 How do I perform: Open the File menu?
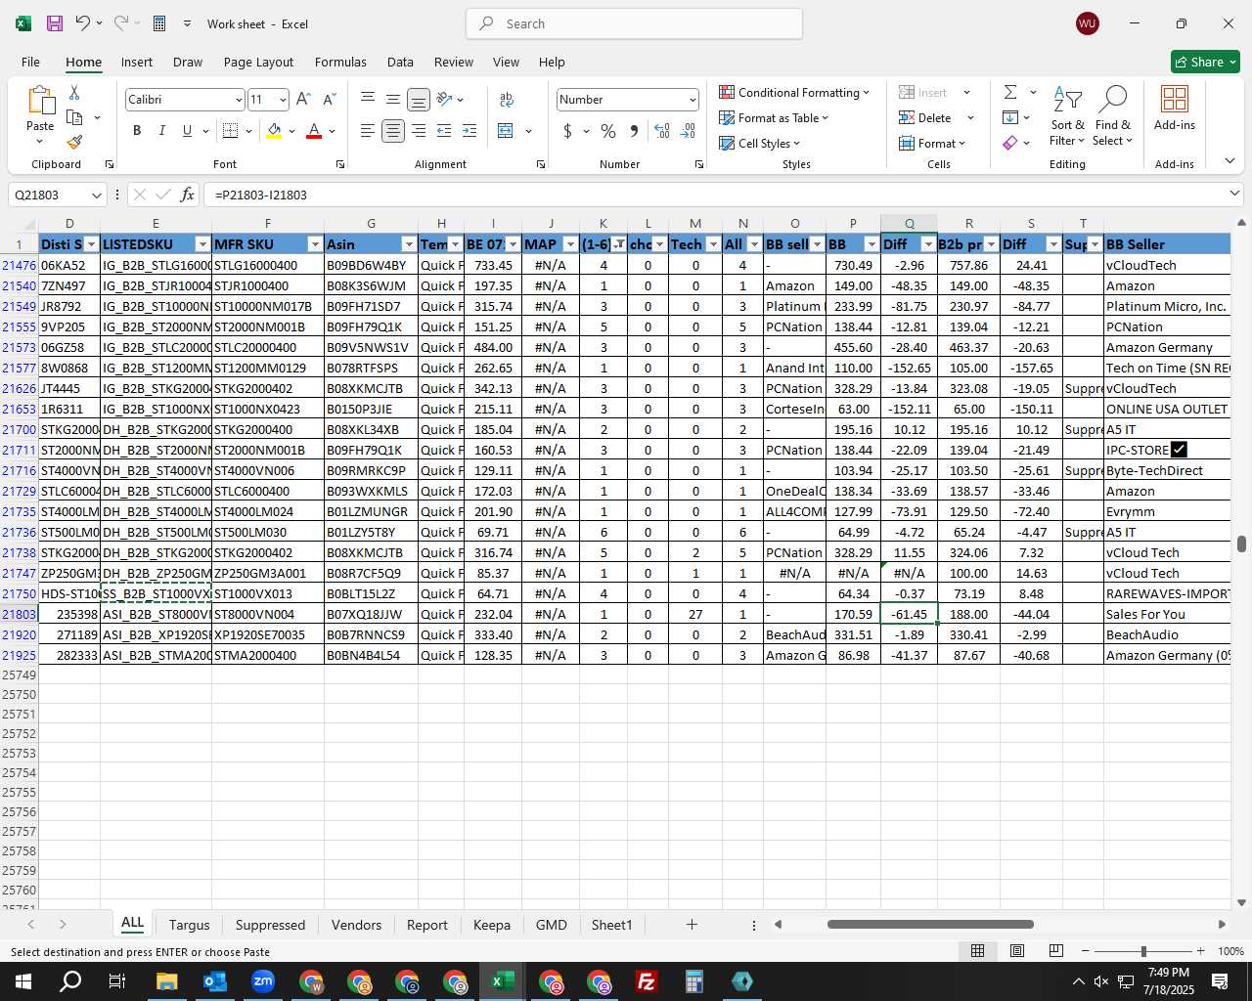click(30, 62)
